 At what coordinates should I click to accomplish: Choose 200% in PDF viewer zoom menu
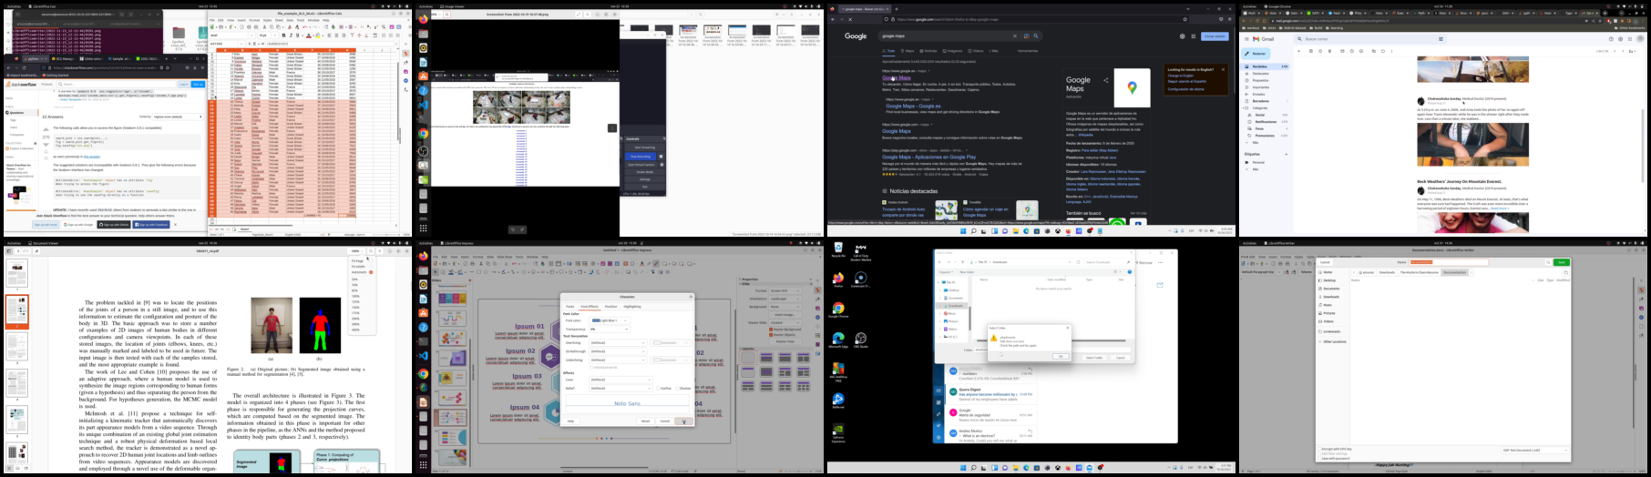coord(355,319)
